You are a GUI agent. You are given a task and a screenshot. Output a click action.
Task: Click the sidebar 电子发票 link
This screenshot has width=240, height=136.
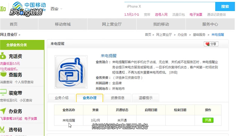click(31, 119)
